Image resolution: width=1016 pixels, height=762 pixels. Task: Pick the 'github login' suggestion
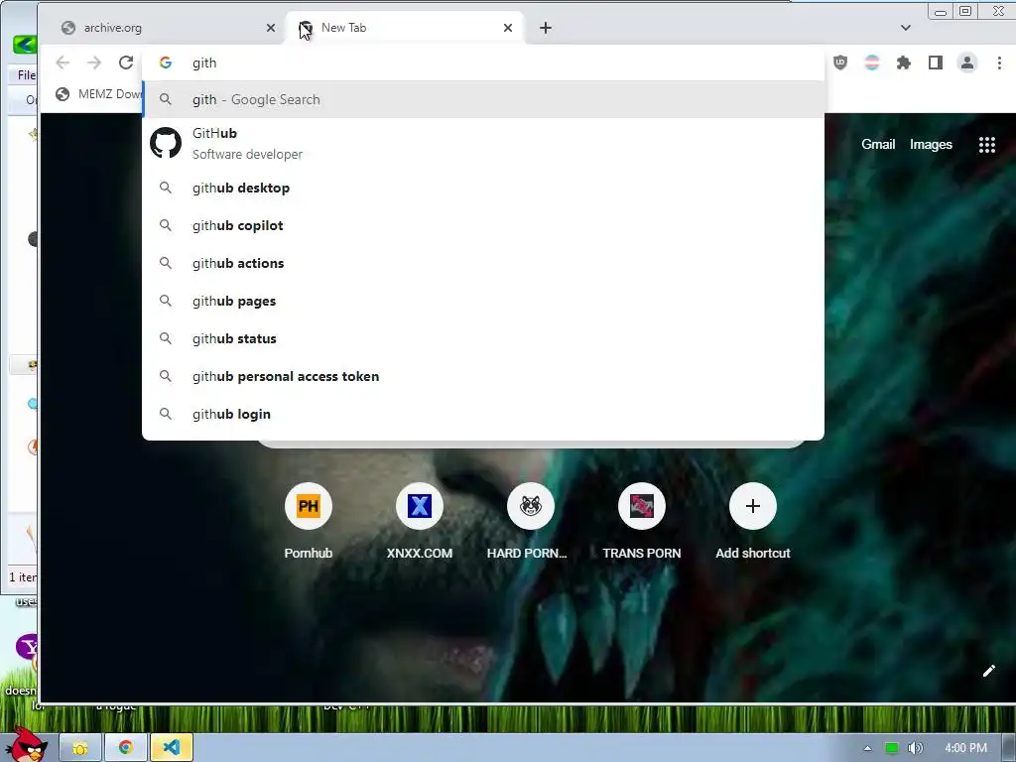coord(483,414)
